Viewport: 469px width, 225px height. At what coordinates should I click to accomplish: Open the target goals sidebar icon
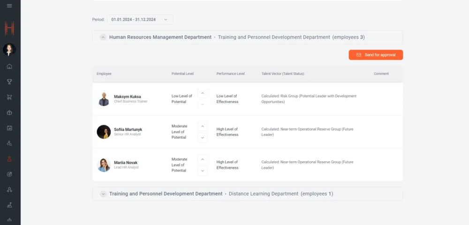point(9,174)
